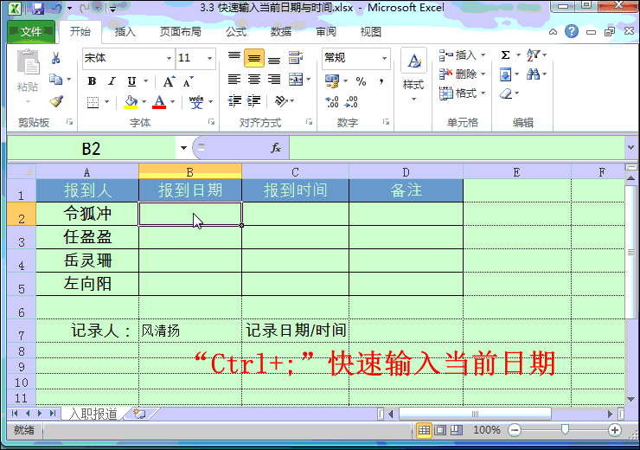
Task: Click the 粘贴 paste button
Action: click(28, 74)
